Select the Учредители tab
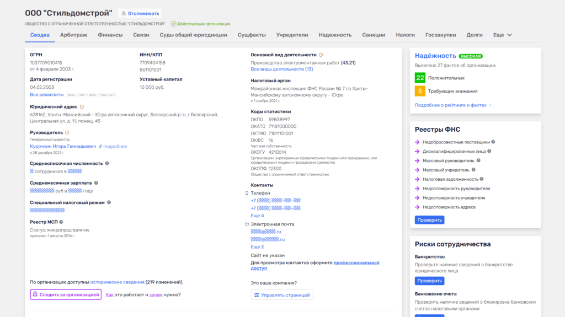The height and width of the screenshot is (317, 565). tap(292, 35)
